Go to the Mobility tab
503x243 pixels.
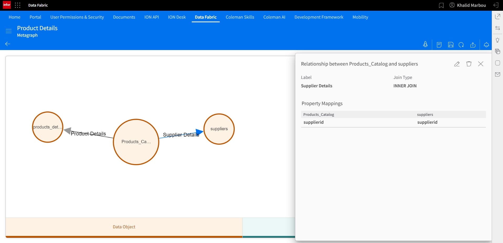(360, 17)
